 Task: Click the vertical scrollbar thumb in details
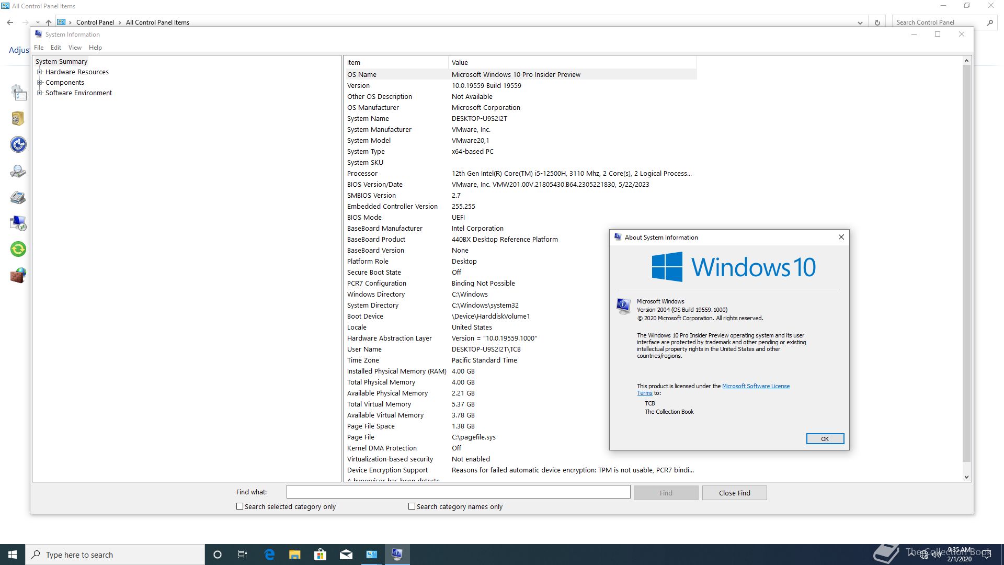coord(966,264)
